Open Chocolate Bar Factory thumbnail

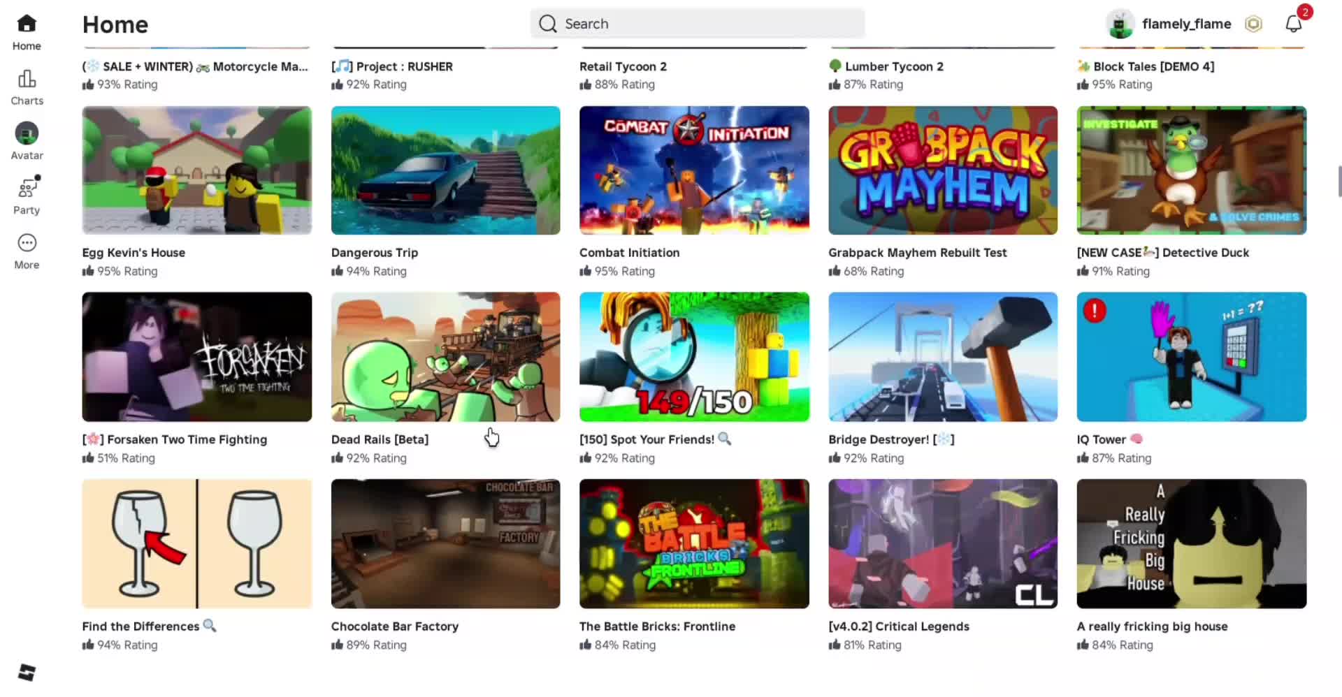coord(446,543)
